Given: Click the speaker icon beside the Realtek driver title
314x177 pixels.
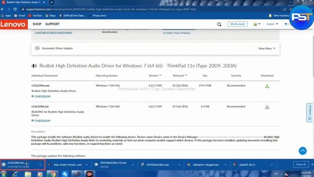Looking at the screenshot, I should [34, 66].
